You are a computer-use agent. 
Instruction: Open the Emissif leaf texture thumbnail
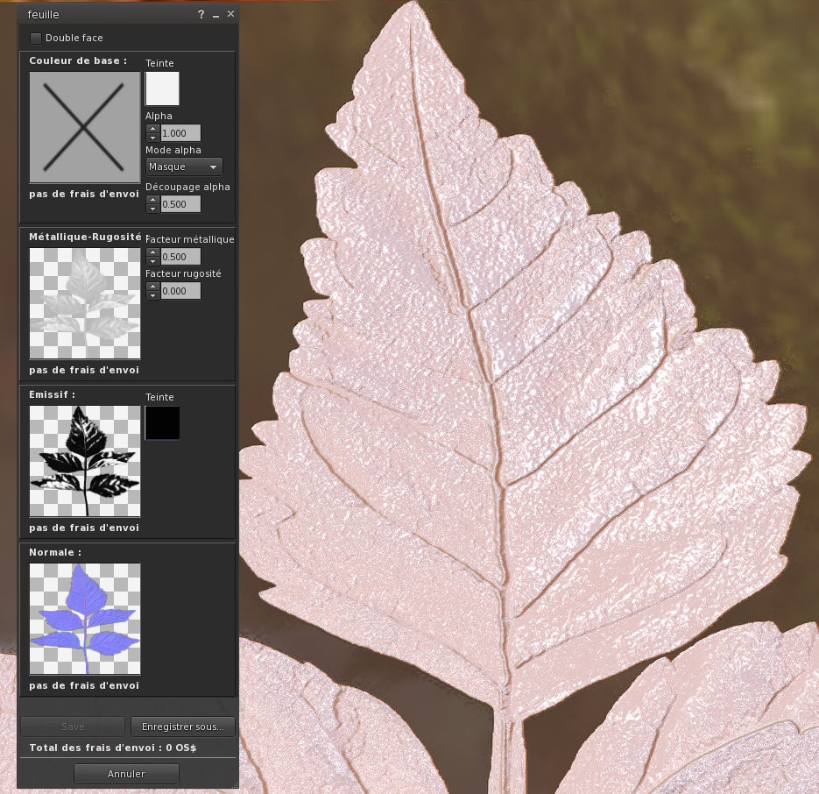pyautogui.click(x=85, y=461)
